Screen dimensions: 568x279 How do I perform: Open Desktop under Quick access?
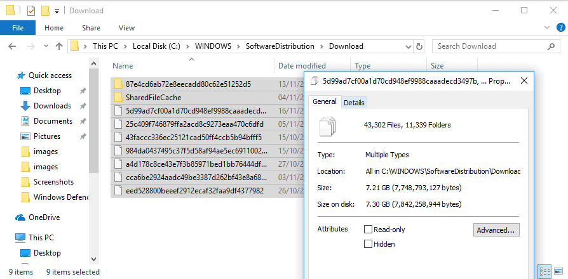(x=47, y=90)
